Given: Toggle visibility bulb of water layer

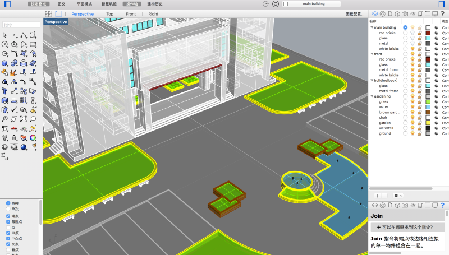Looking at the screenshot, I should point(413,107).
